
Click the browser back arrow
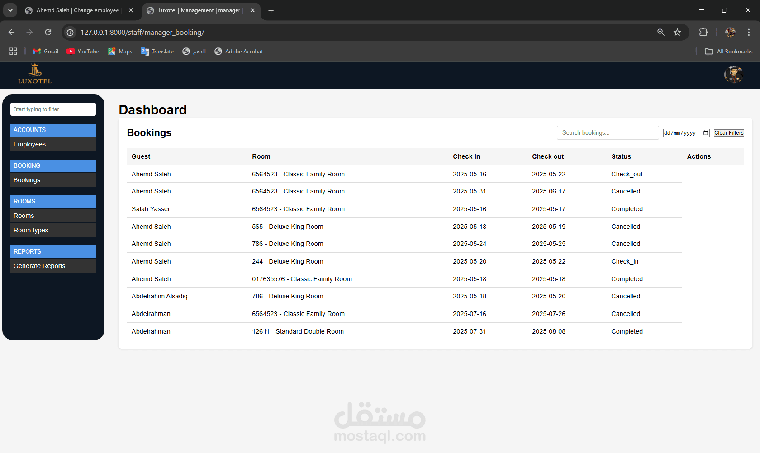(x=12, y=33)
